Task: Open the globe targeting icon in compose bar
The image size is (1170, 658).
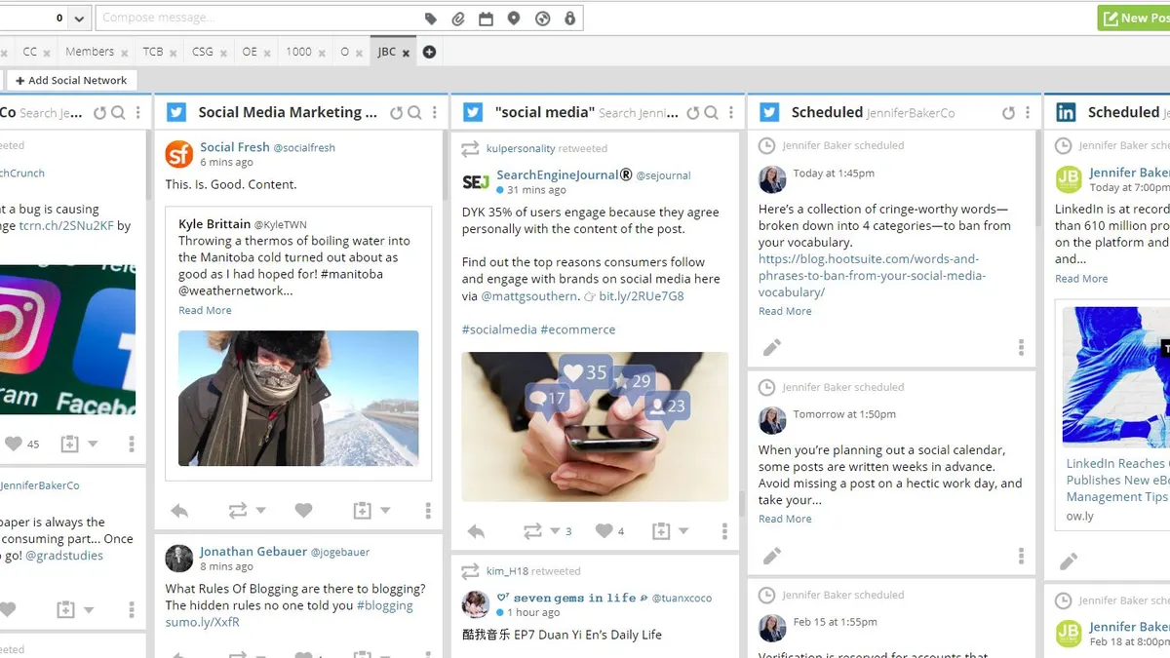Action: [x=542, y=19]
